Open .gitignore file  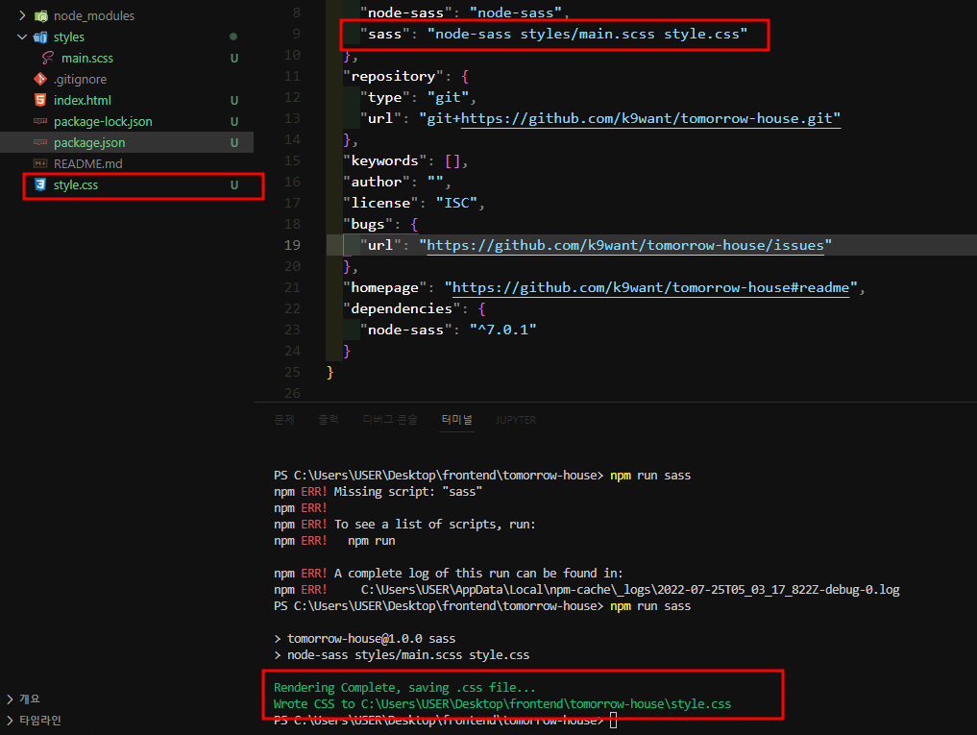tap(80, 79)
